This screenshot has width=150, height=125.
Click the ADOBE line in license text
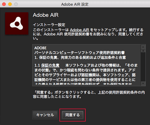(x=40, y=48)
